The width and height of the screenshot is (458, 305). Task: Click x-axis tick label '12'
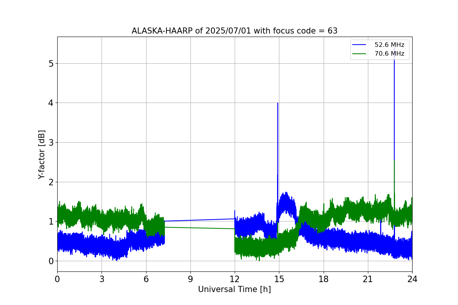[235, 279]
